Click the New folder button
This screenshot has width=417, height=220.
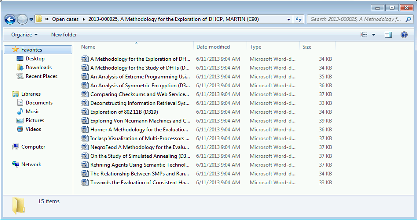click(x=64, y=35)
